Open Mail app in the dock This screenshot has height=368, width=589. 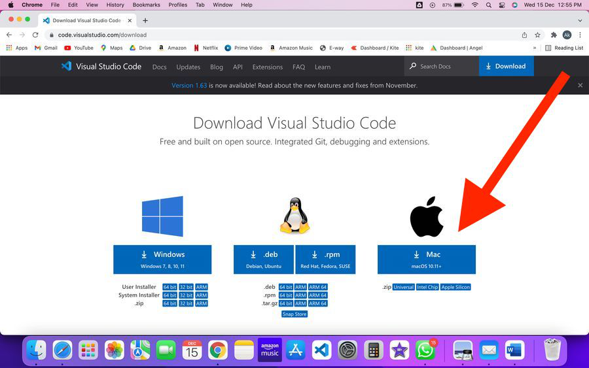click(489, 350)
